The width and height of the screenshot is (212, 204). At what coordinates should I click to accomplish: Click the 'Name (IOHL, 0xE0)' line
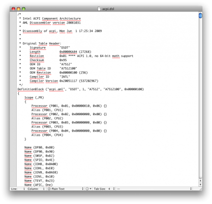pos(39,168)
